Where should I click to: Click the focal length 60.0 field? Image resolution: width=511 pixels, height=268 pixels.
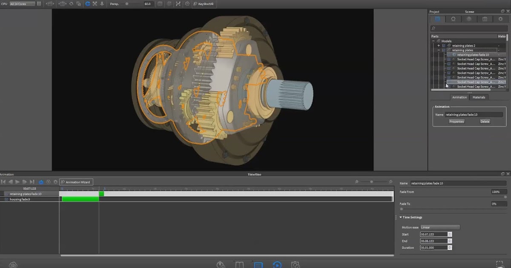click(148, 3)
